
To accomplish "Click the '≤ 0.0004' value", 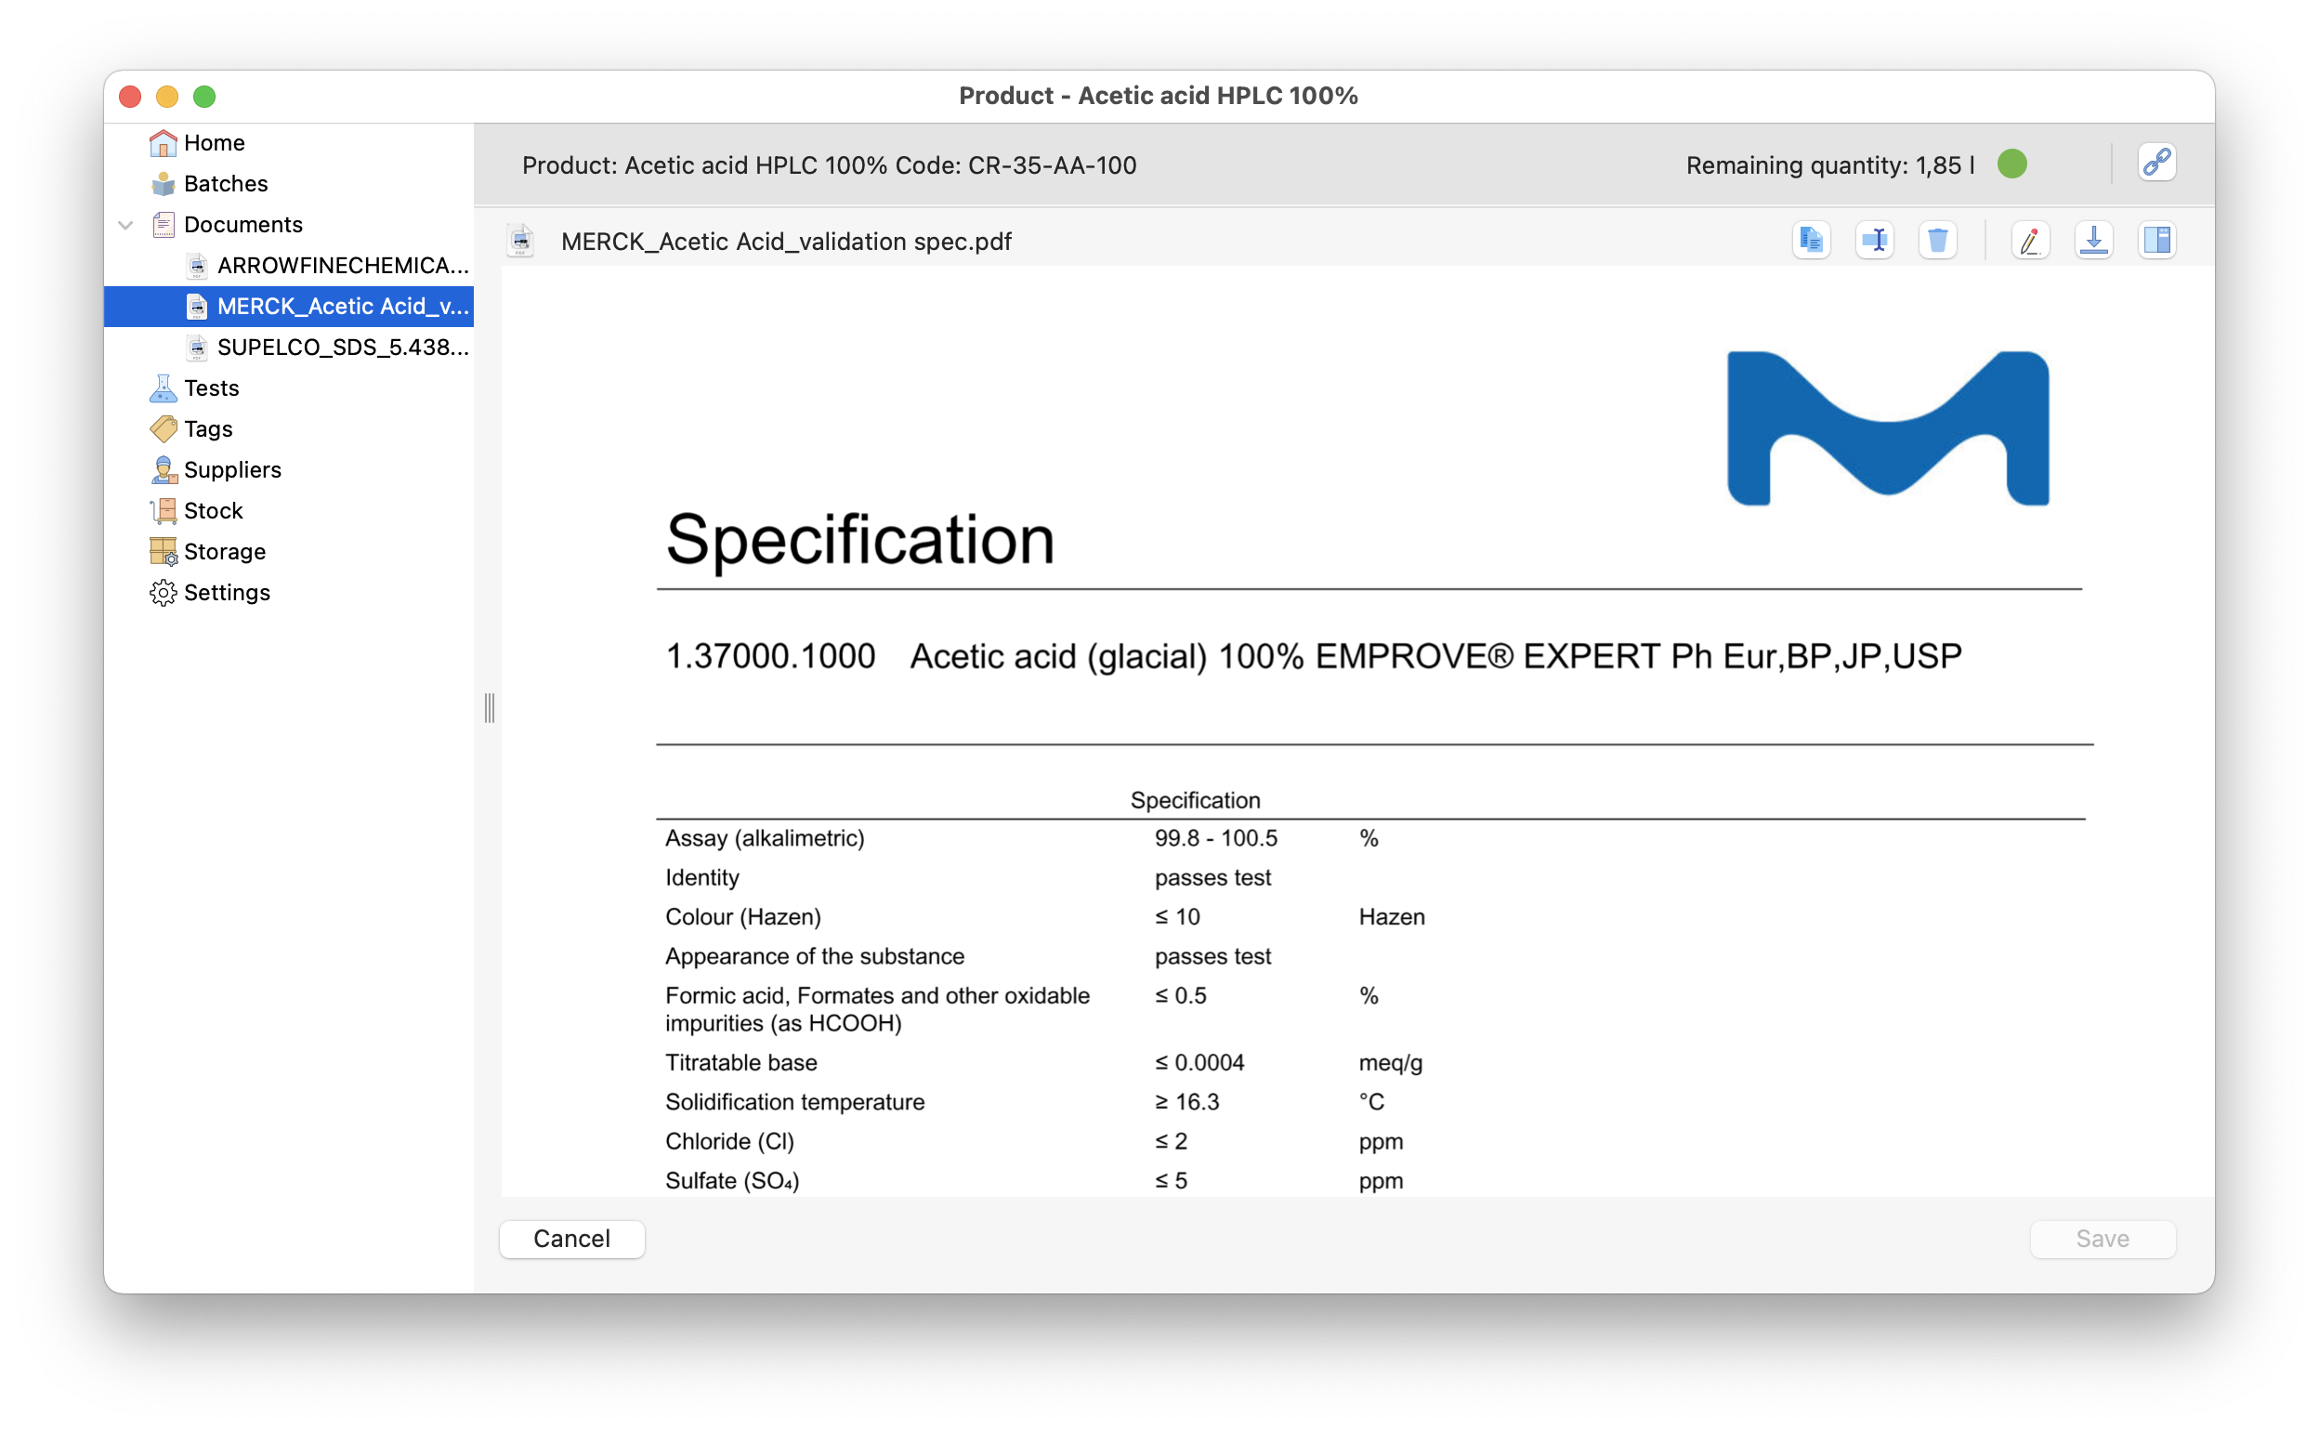I will (1199, 1063).
